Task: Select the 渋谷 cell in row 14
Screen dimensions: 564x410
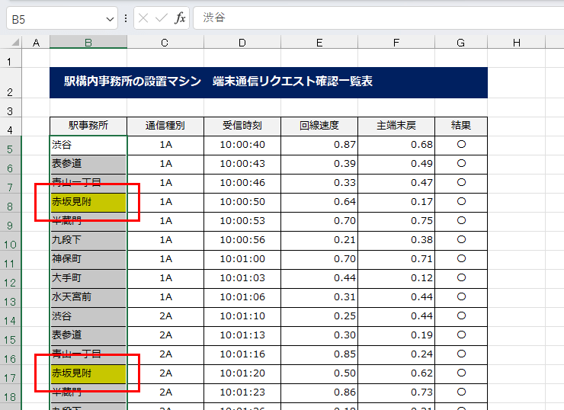Action: click(88, 316)
